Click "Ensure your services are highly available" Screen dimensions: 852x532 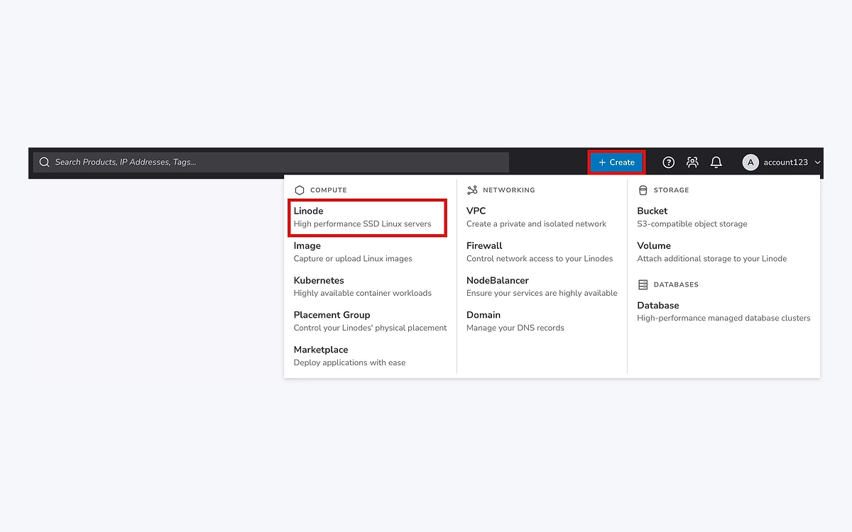[542, 294]
